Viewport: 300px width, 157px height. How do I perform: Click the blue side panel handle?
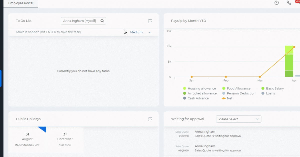click(x=1, y=78)
